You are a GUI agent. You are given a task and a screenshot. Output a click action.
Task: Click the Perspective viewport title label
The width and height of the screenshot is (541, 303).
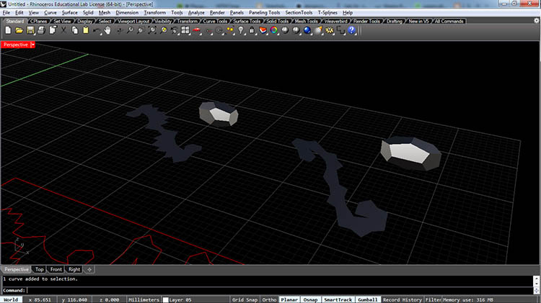[16, 45]
